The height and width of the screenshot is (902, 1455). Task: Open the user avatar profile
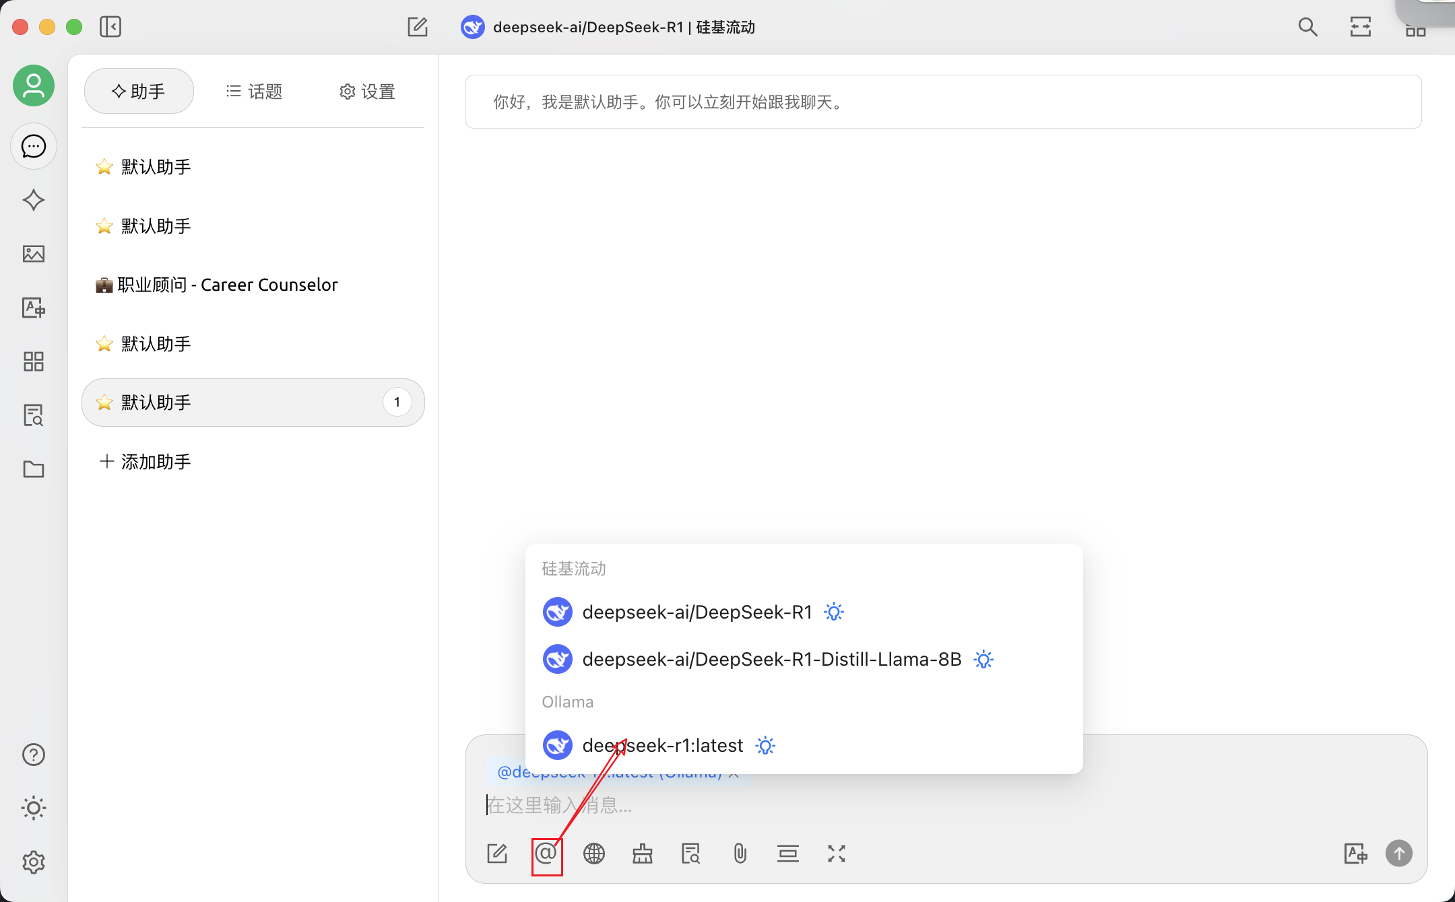pyautogui.click(x=34, y=85)
